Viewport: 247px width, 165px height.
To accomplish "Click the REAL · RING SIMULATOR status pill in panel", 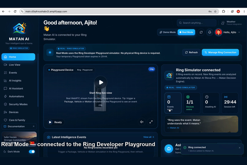I will coord(181,88).
